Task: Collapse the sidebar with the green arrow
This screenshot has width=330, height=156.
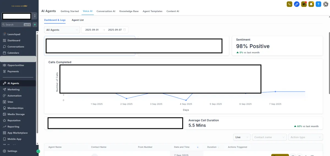Action: [x=38, y=151]
